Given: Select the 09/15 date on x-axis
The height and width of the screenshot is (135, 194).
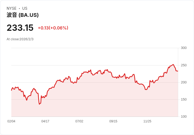Looking at the screenshot, I should pyautogui.click(x=113, y=121).
